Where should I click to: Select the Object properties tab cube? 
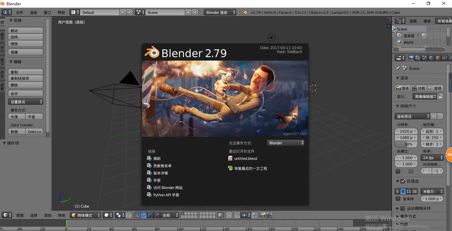point(438,58)
